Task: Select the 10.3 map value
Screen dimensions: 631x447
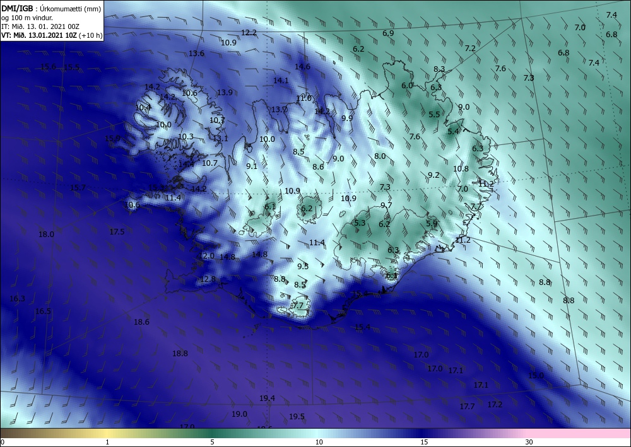Action: point(186,137)
